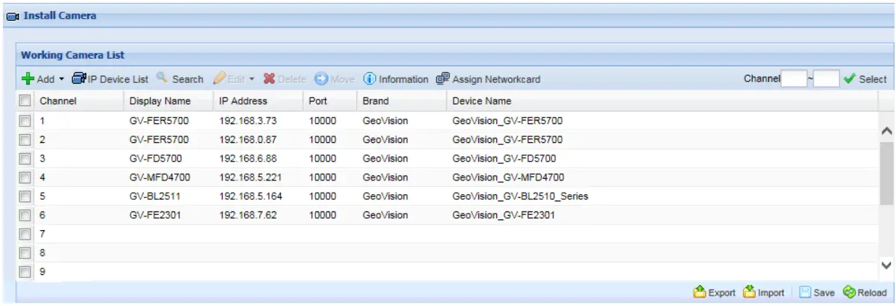The height and width of the screenshot is (306, 896).
Task: Click the Edit pencil button
Action: (x=228, y=79)
